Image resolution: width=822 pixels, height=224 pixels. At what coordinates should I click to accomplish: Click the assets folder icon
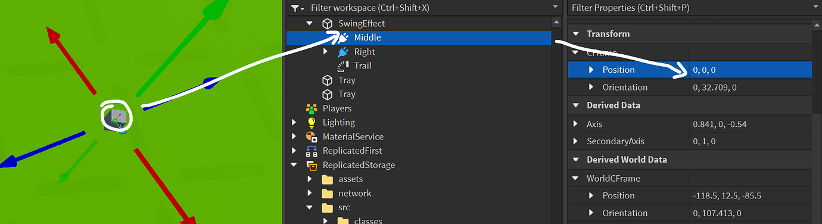[x=327, y=179]
